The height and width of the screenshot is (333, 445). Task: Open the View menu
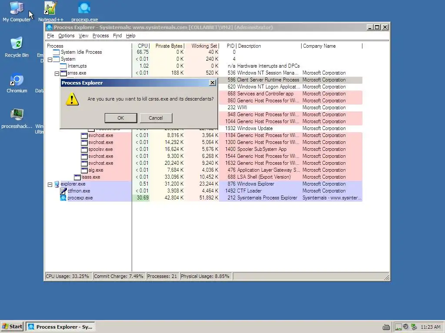tap(83, 36)
